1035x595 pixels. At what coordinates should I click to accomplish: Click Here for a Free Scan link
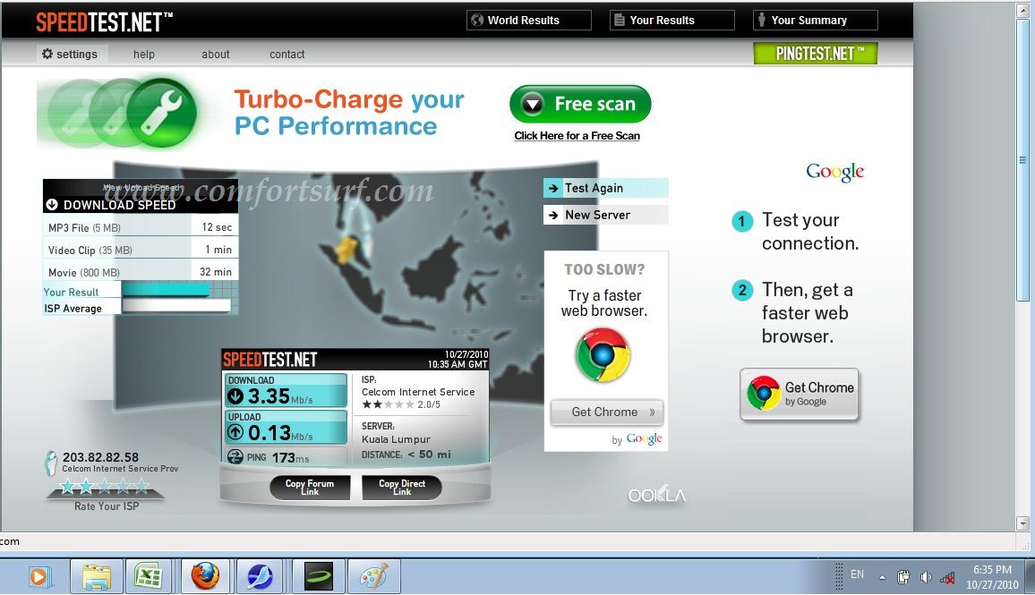tap(577, 136)
